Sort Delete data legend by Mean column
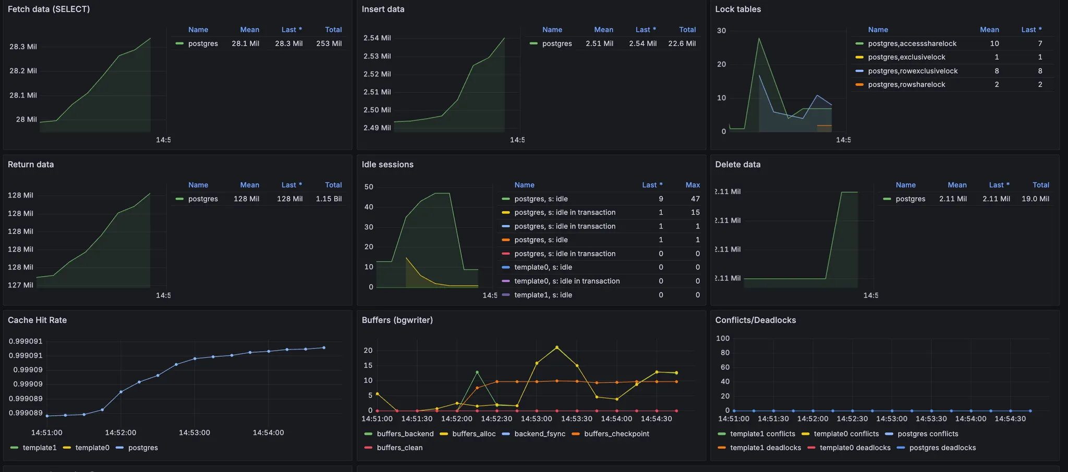Viewport: 1068px width, 472px height. coord(957,185)
